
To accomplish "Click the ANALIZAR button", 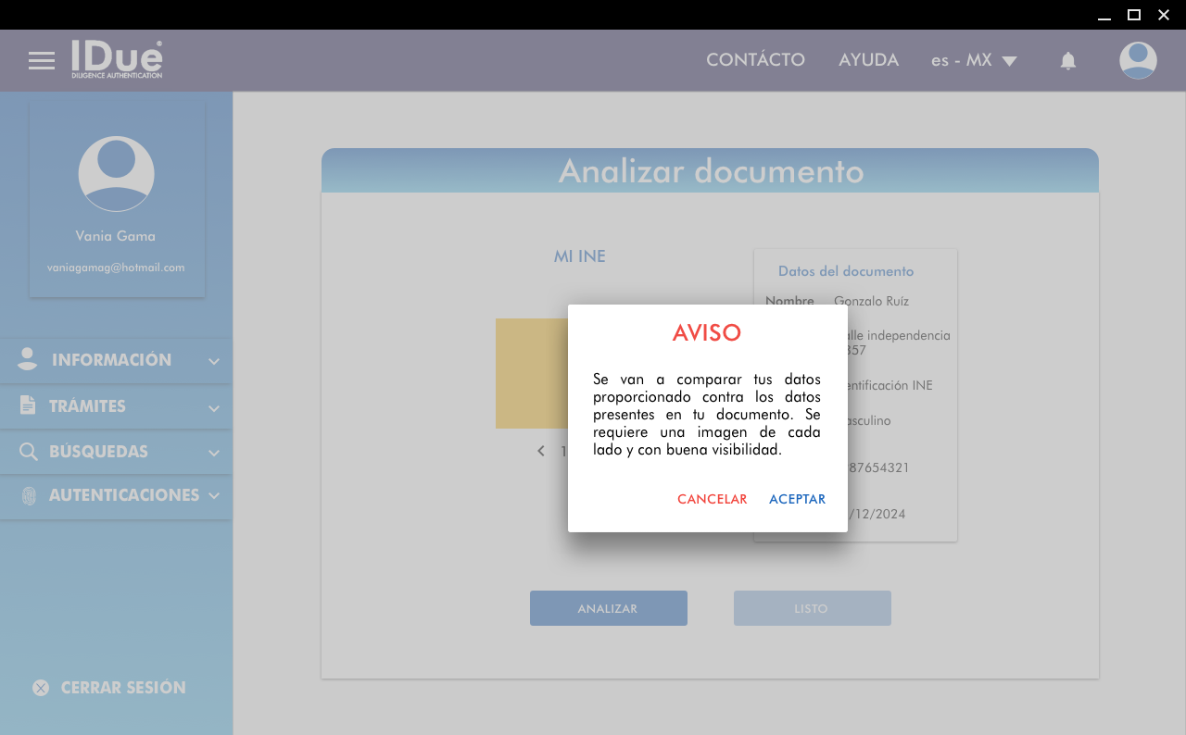I will 608,608.
